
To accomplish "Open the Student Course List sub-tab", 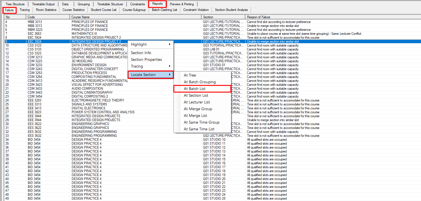I will pos(103,10).
